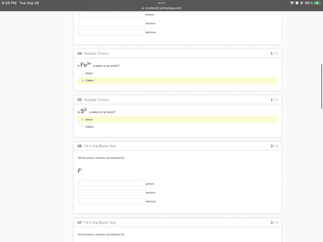This screenshot has height=242, width=323.
Task: Tap the alarm icon in status bar
Action: 297,3
